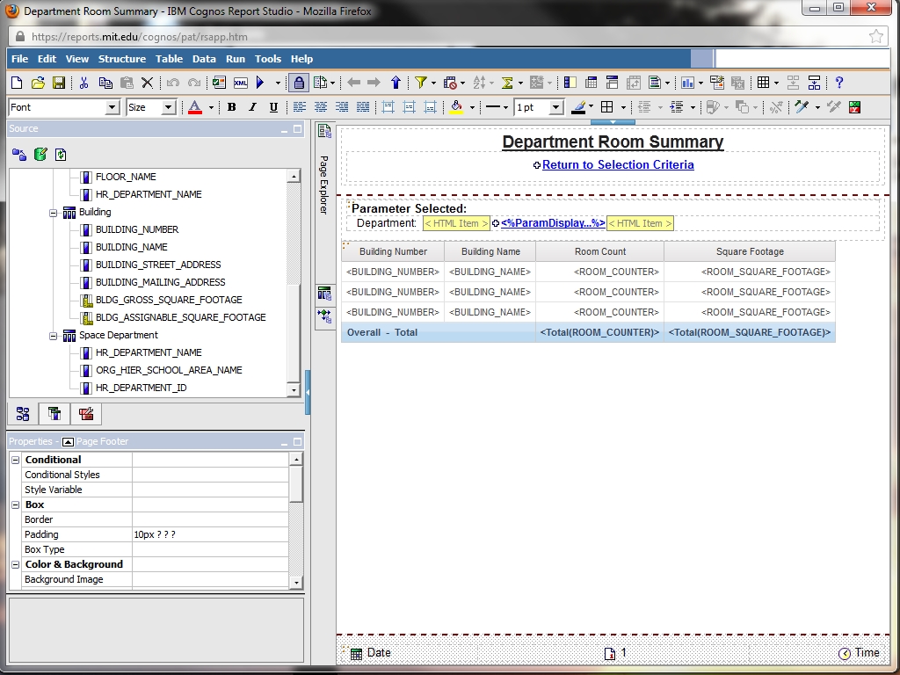The width and height of the screenshot is (900, 675).
Task: Click the blue Go Up arrow icon
Action: (x=396, y=83)
